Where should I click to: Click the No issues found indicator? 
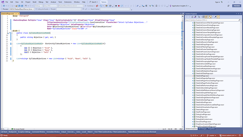tap(18, 129)
